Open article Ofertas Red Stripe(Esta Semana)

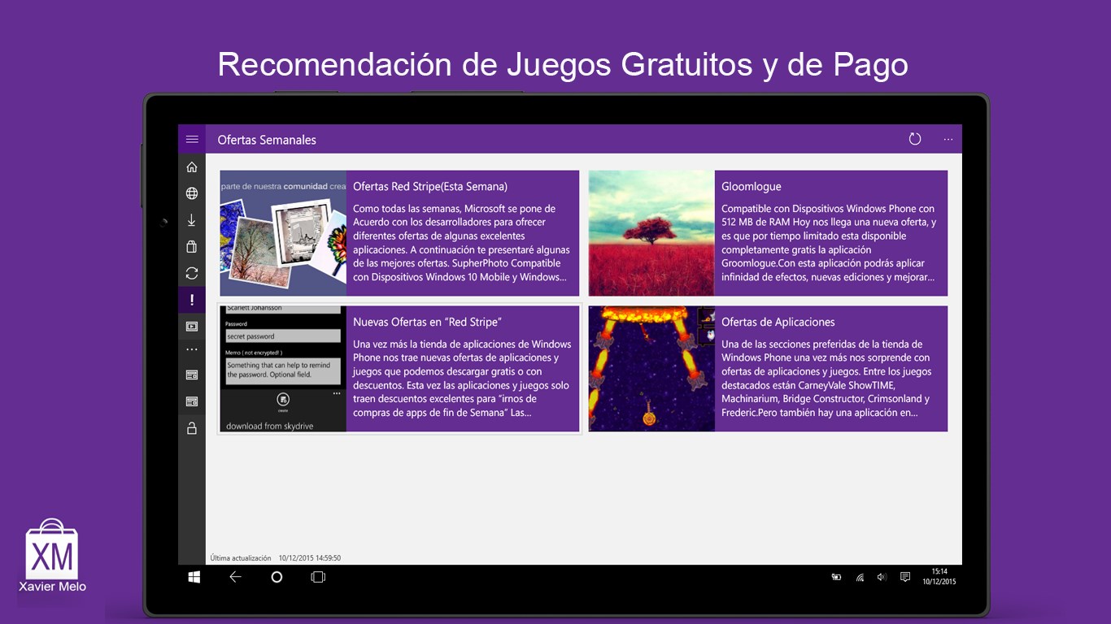(430, 186)
